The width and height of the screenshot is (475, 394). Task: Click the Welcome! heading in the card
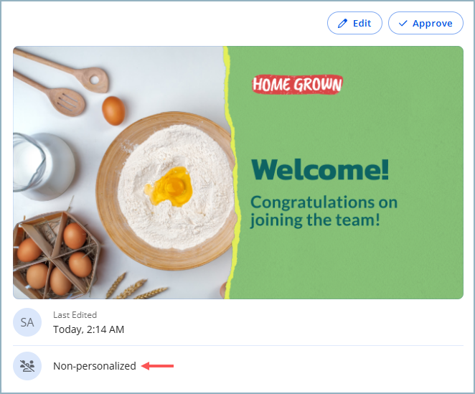[320, 169]
